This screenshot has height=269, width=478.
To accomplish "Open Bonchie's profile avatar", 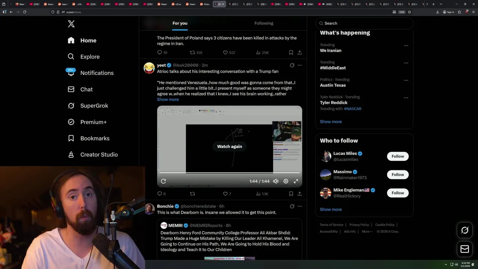I will tap(149, 209).
